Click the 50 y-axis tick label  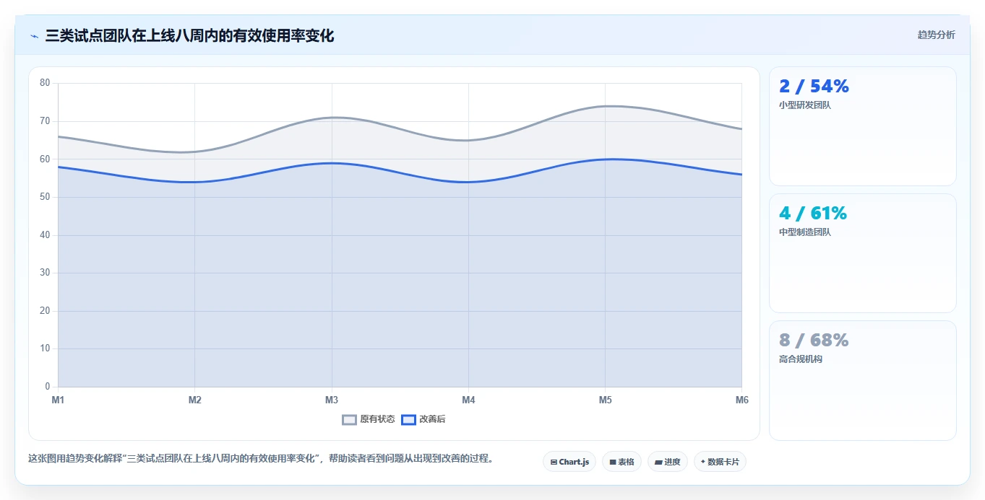point(45,197)
